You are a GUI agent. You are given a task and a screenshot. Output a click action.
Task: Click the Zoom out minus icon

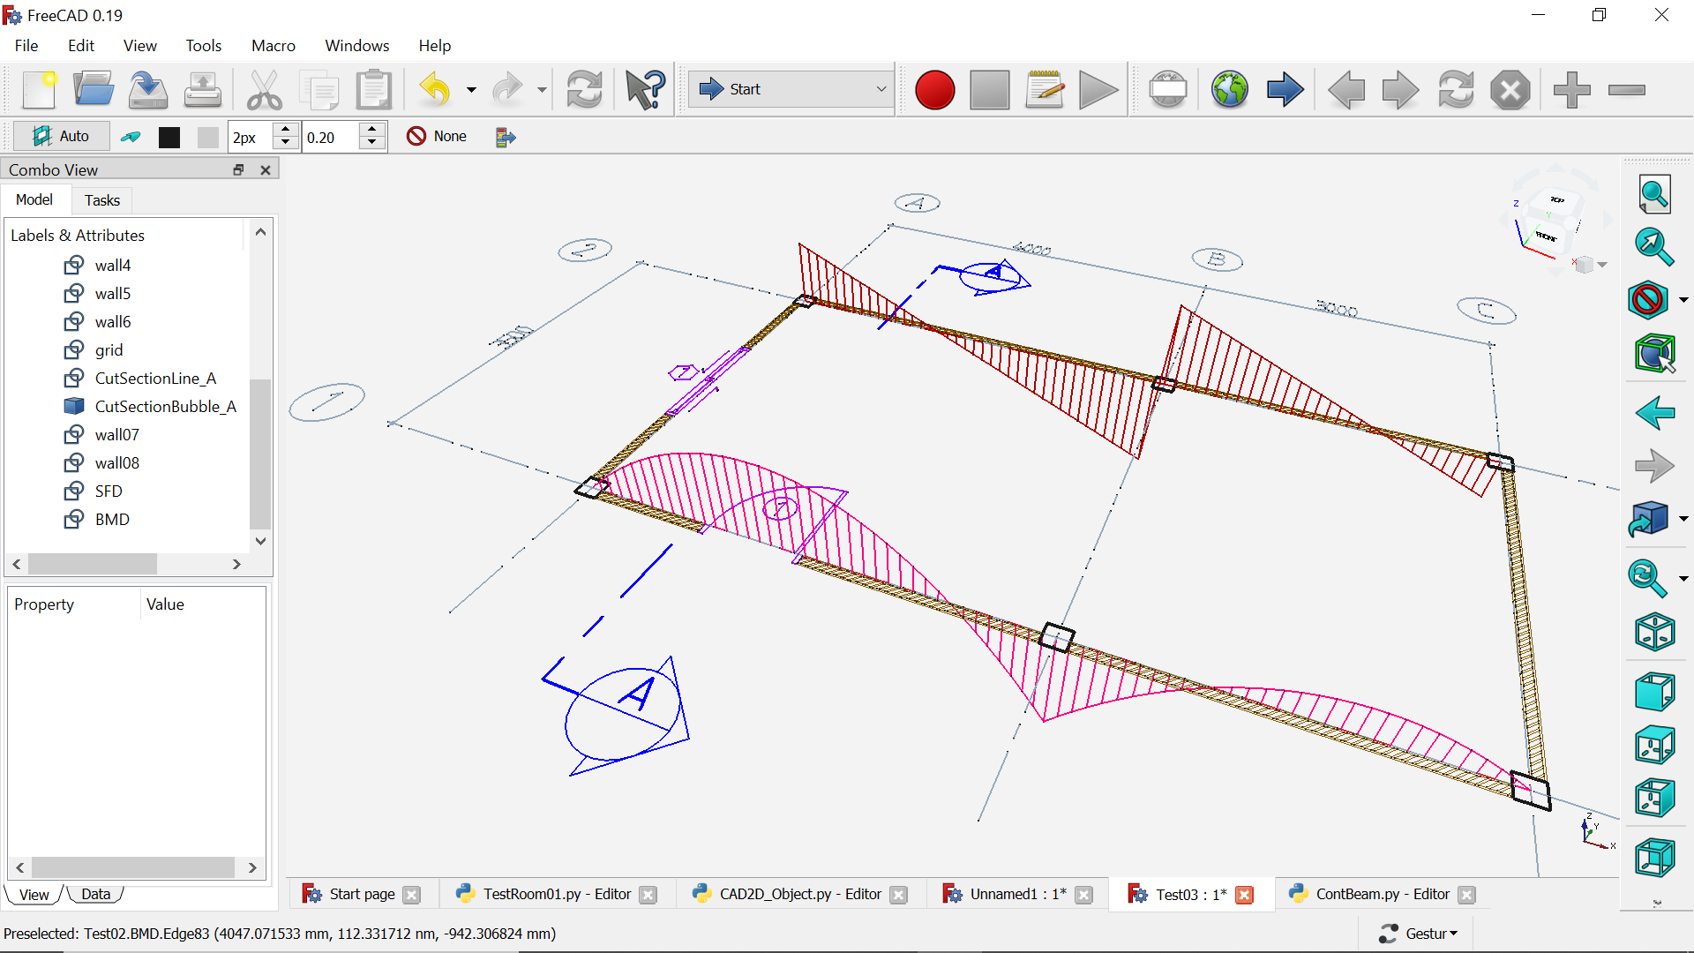tap(1627, 89)
